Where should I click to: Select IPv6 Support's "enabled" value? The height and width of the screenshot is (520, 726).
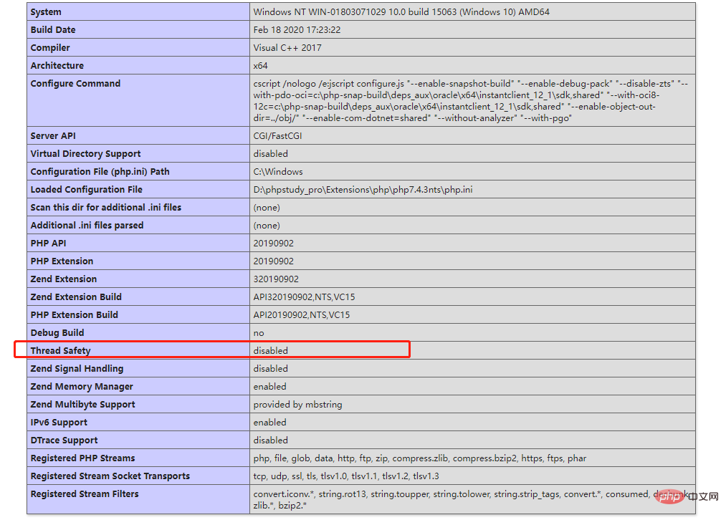pos(269,423)
